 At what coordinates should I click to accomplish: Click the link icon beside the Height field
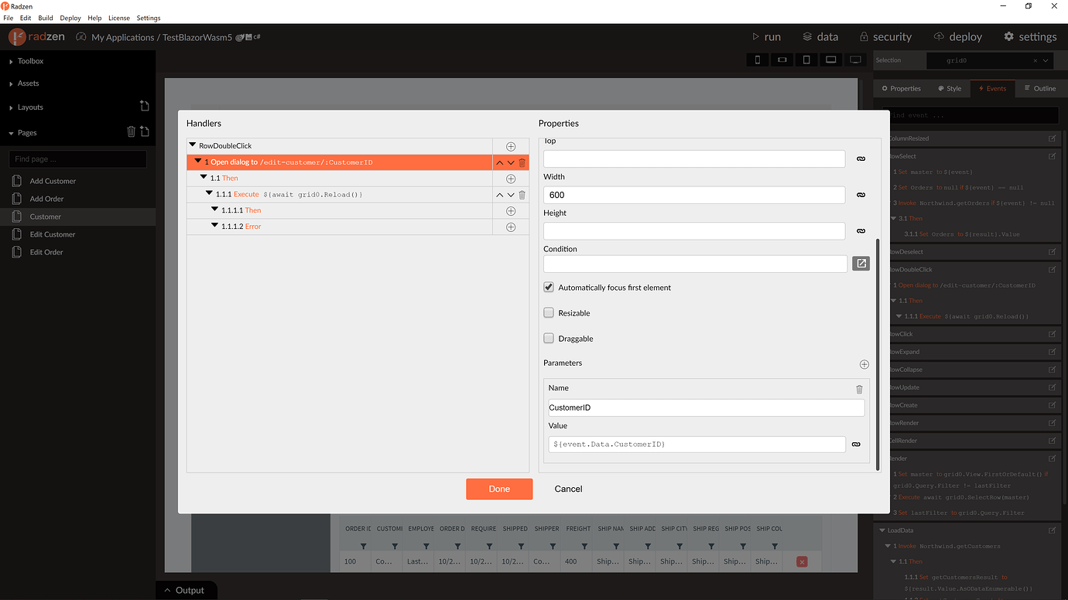coord(861,231)
